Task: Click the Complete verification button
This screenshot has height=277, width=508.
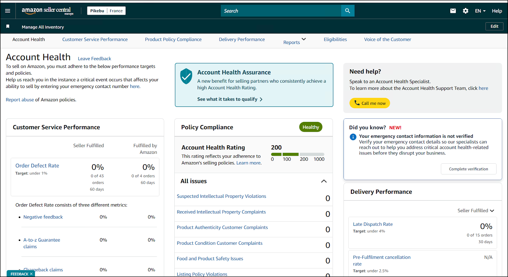Action: click(468, 169)
